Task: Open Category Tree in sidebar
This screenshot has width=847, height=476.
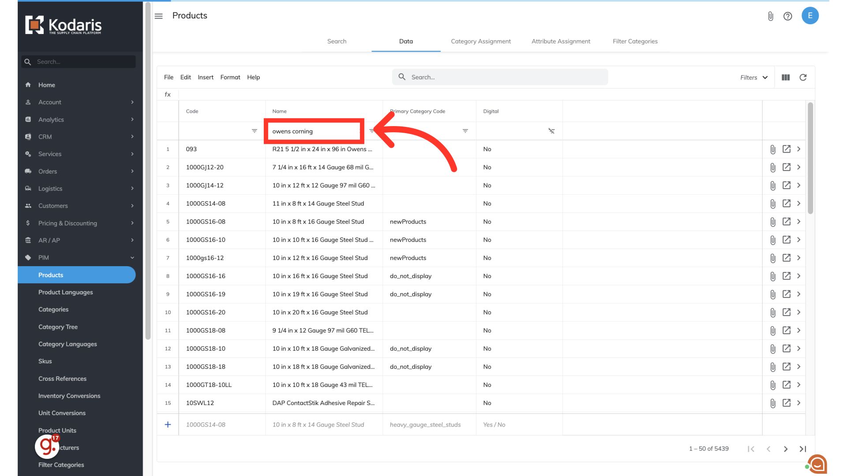Action: point(58,327)
